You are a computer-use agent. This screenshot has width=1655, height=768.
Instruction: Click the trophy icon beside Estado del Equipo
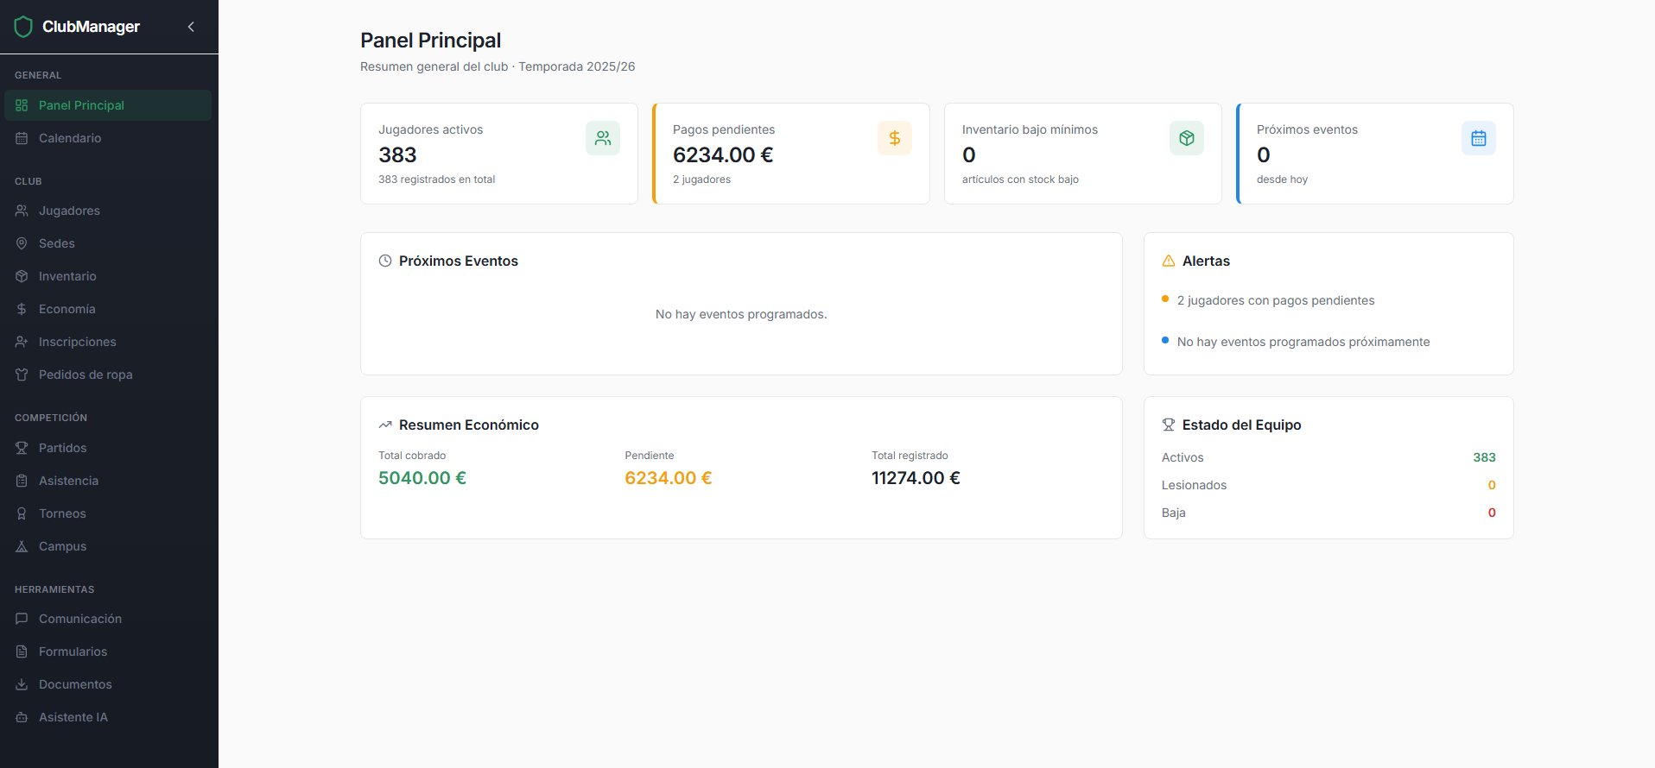1169,425
